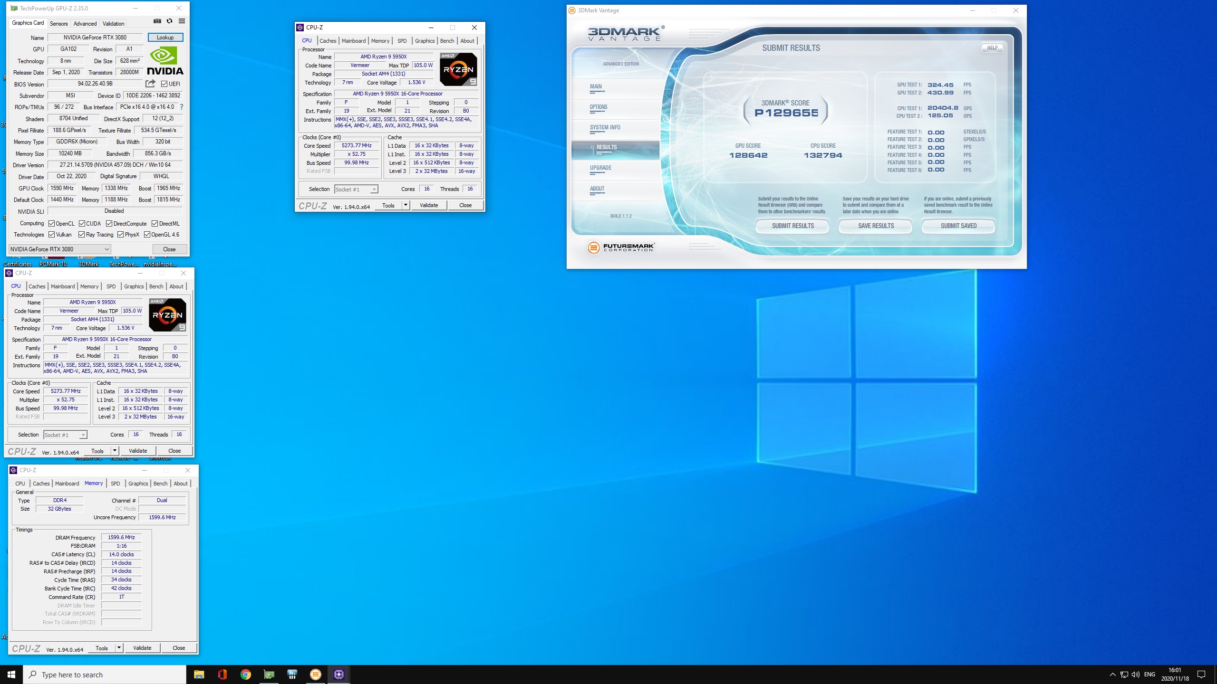Open the GPU-Z hamburger menu icon
1217x684 pixels.
[x=182, y=21]
